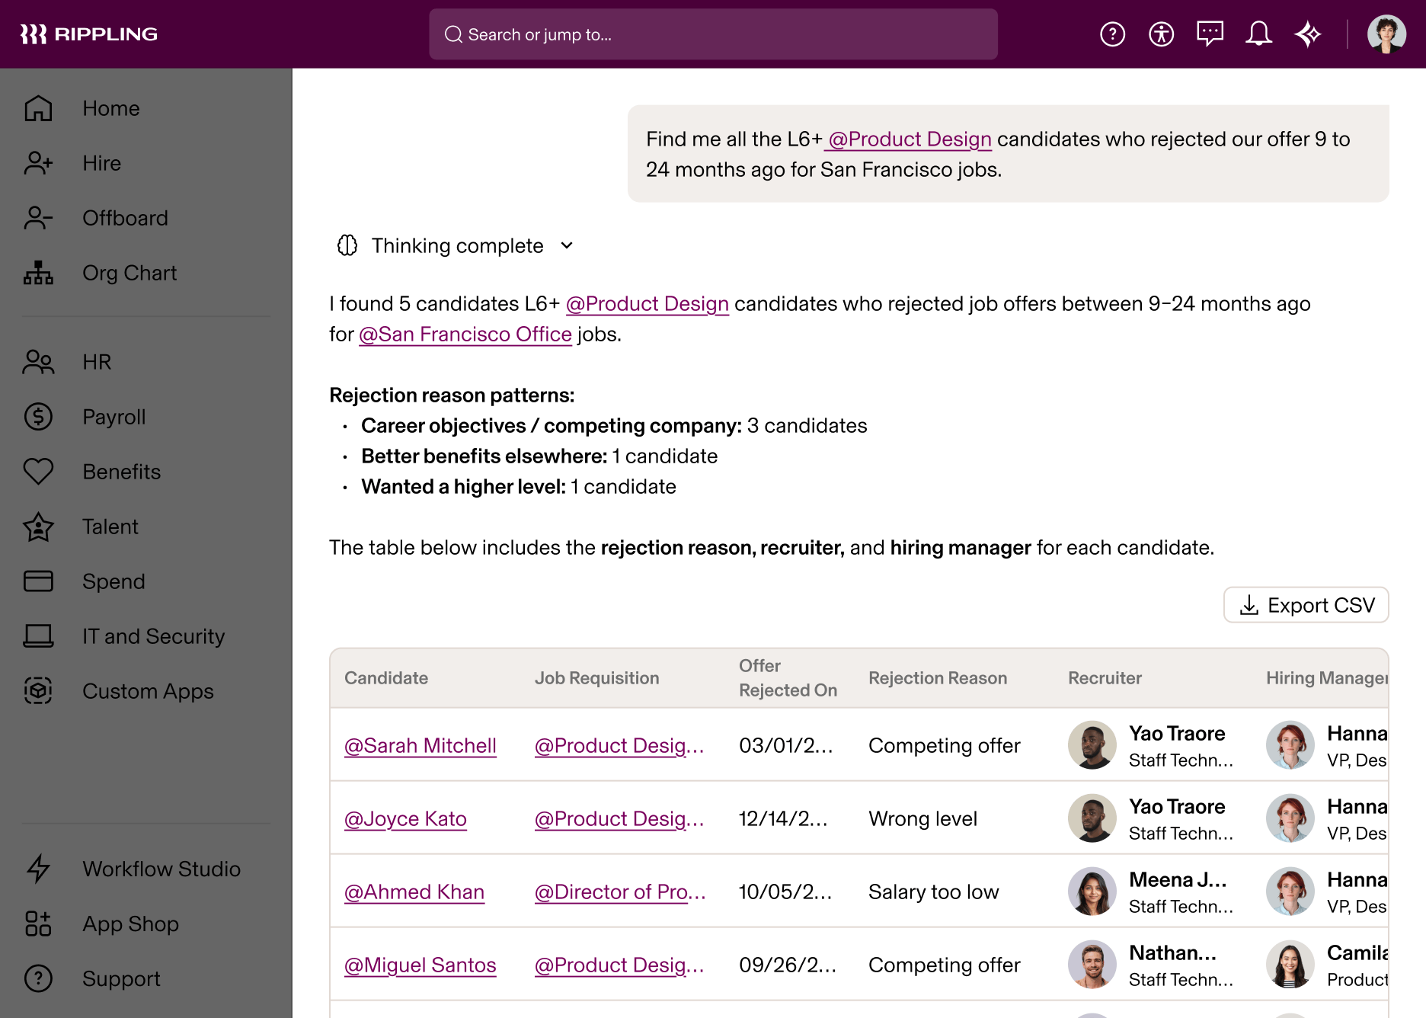Click the Support question icon

coord(38,978)
